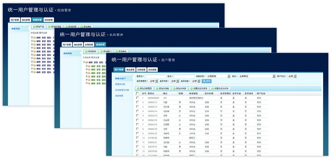Open the 是否管理员 filter dropdown
The image size is (331, 159).
[x=154, y=81]
